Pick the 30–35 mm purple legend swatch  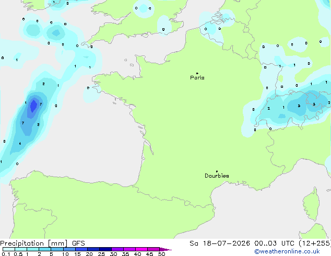click(117, 249)
